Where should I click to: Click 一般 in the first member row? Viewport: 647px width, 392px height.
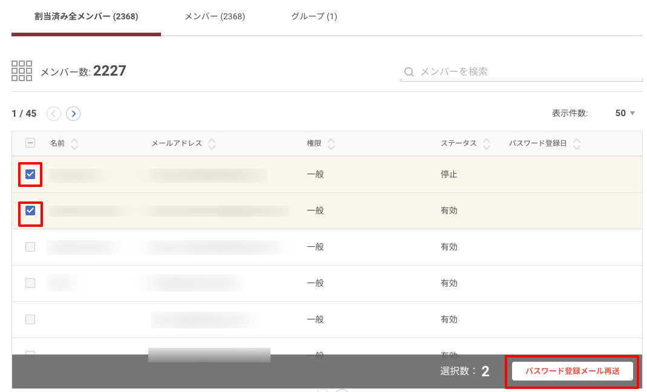[x=315, y=174]
